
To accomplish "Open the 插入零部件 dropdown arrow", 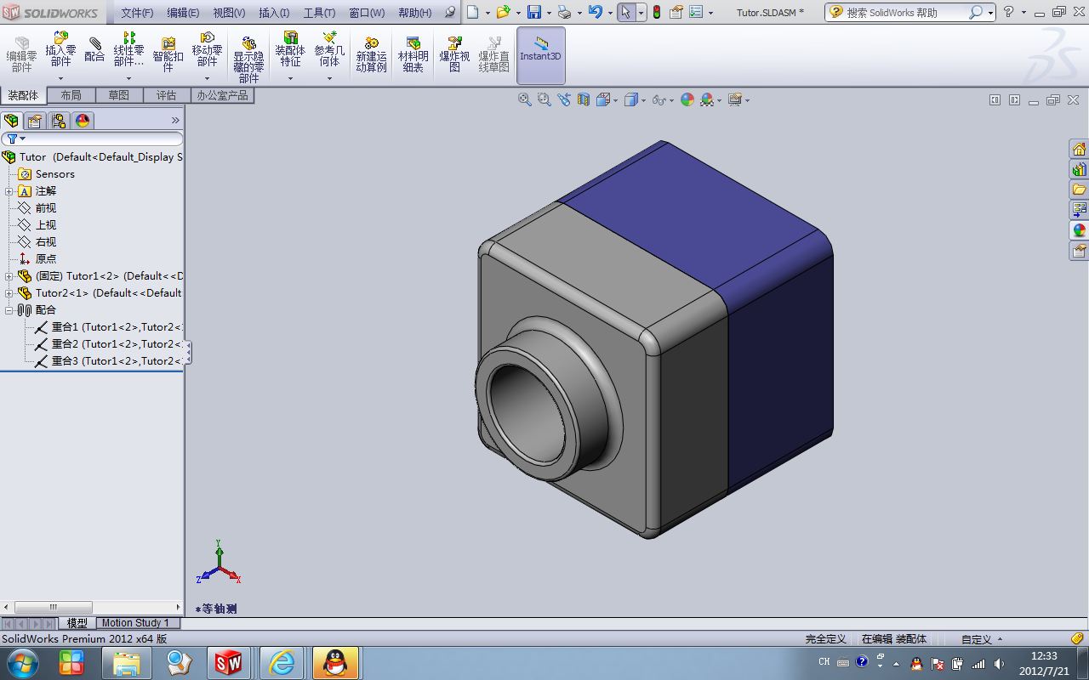I will point(60,79).
